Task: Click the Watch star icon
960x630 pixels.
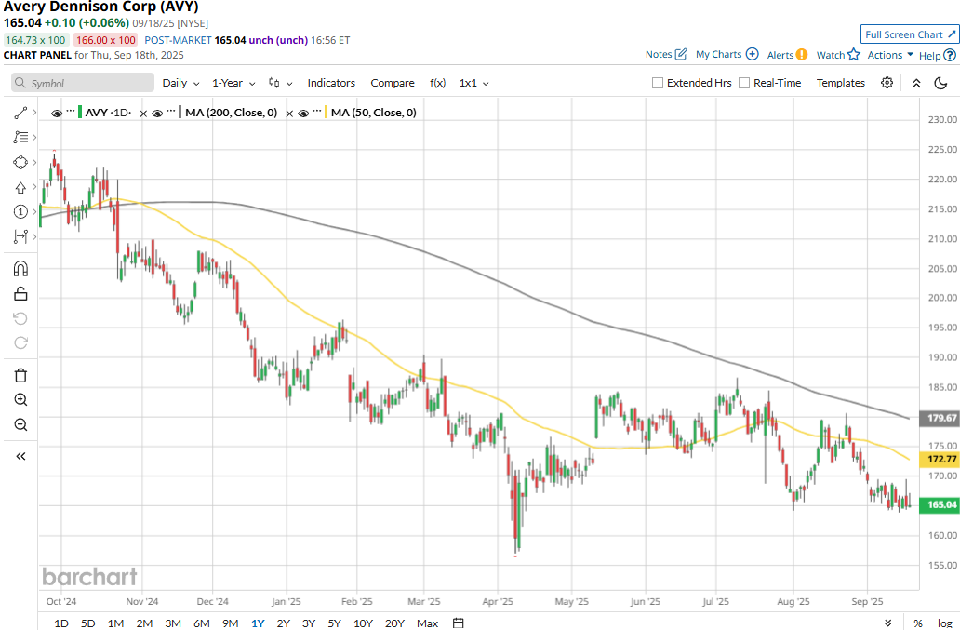Action: [854, 55]
